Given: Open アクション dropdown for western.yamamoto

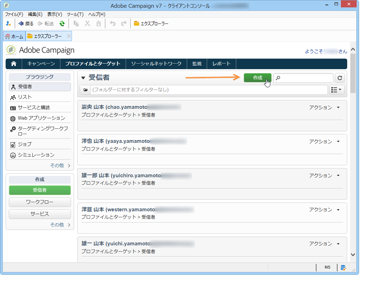Looking at the screenshot, I should [x=324, y=210].
